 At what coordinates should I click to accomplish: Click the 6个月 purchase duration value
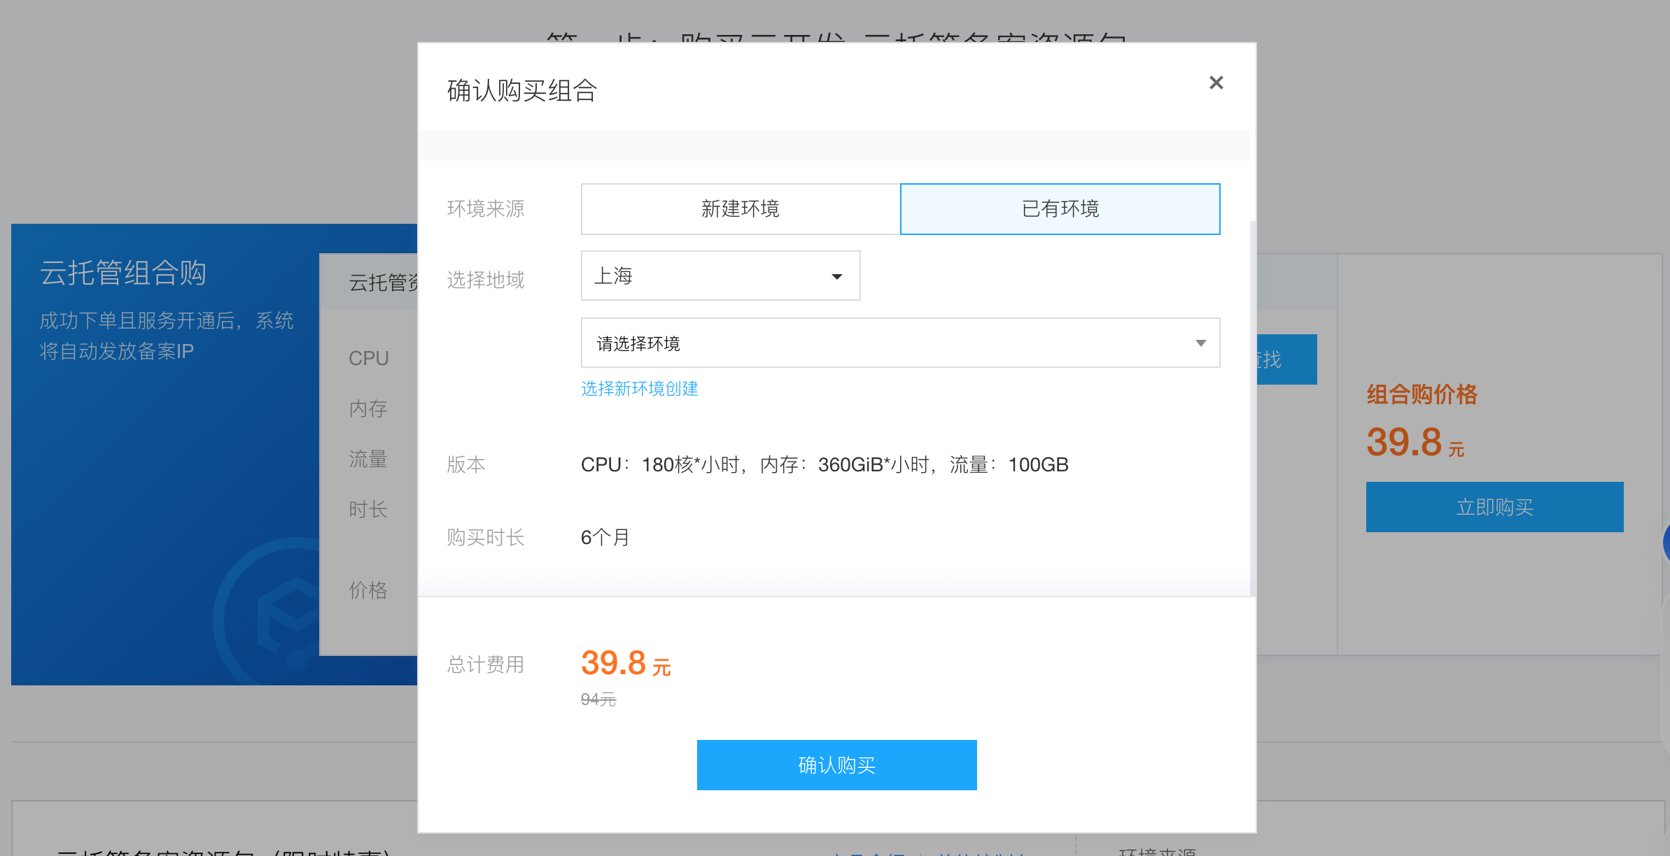coord(605,537)
